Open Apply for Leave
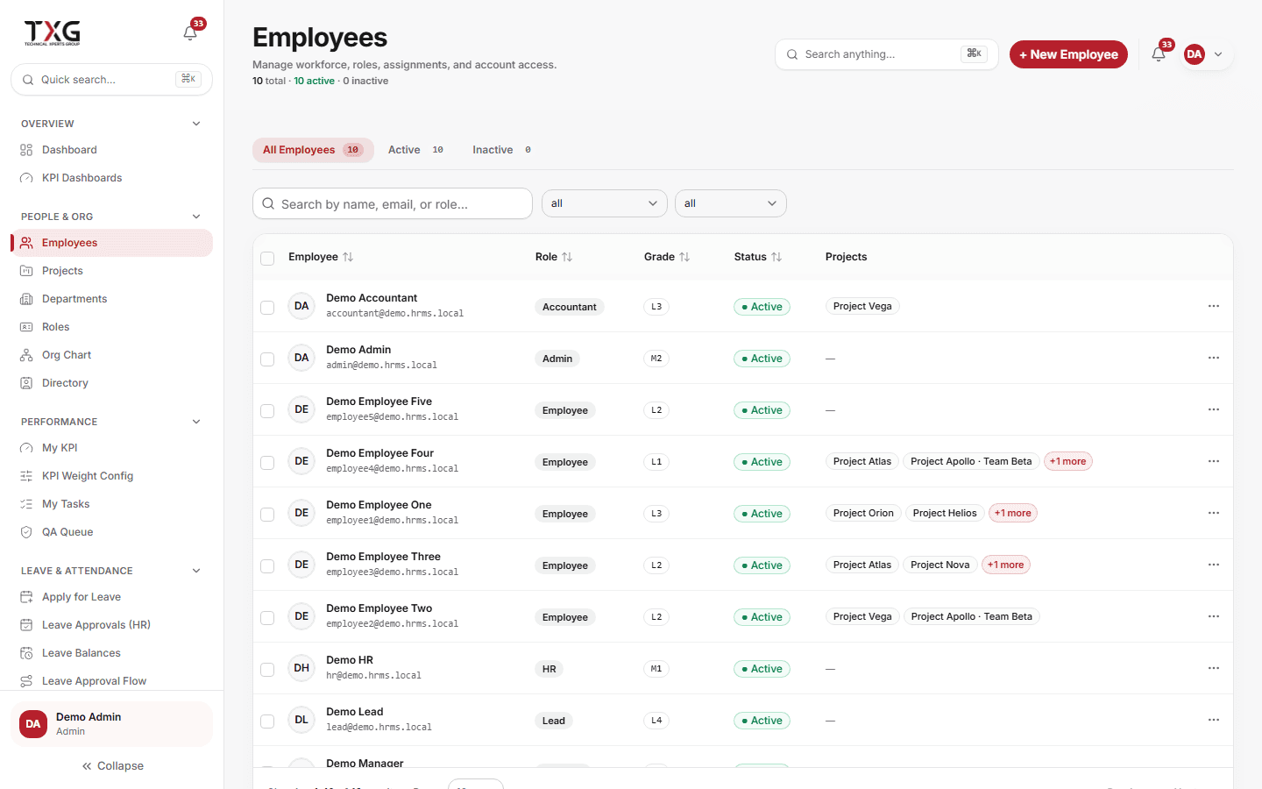 click(111, 597)
